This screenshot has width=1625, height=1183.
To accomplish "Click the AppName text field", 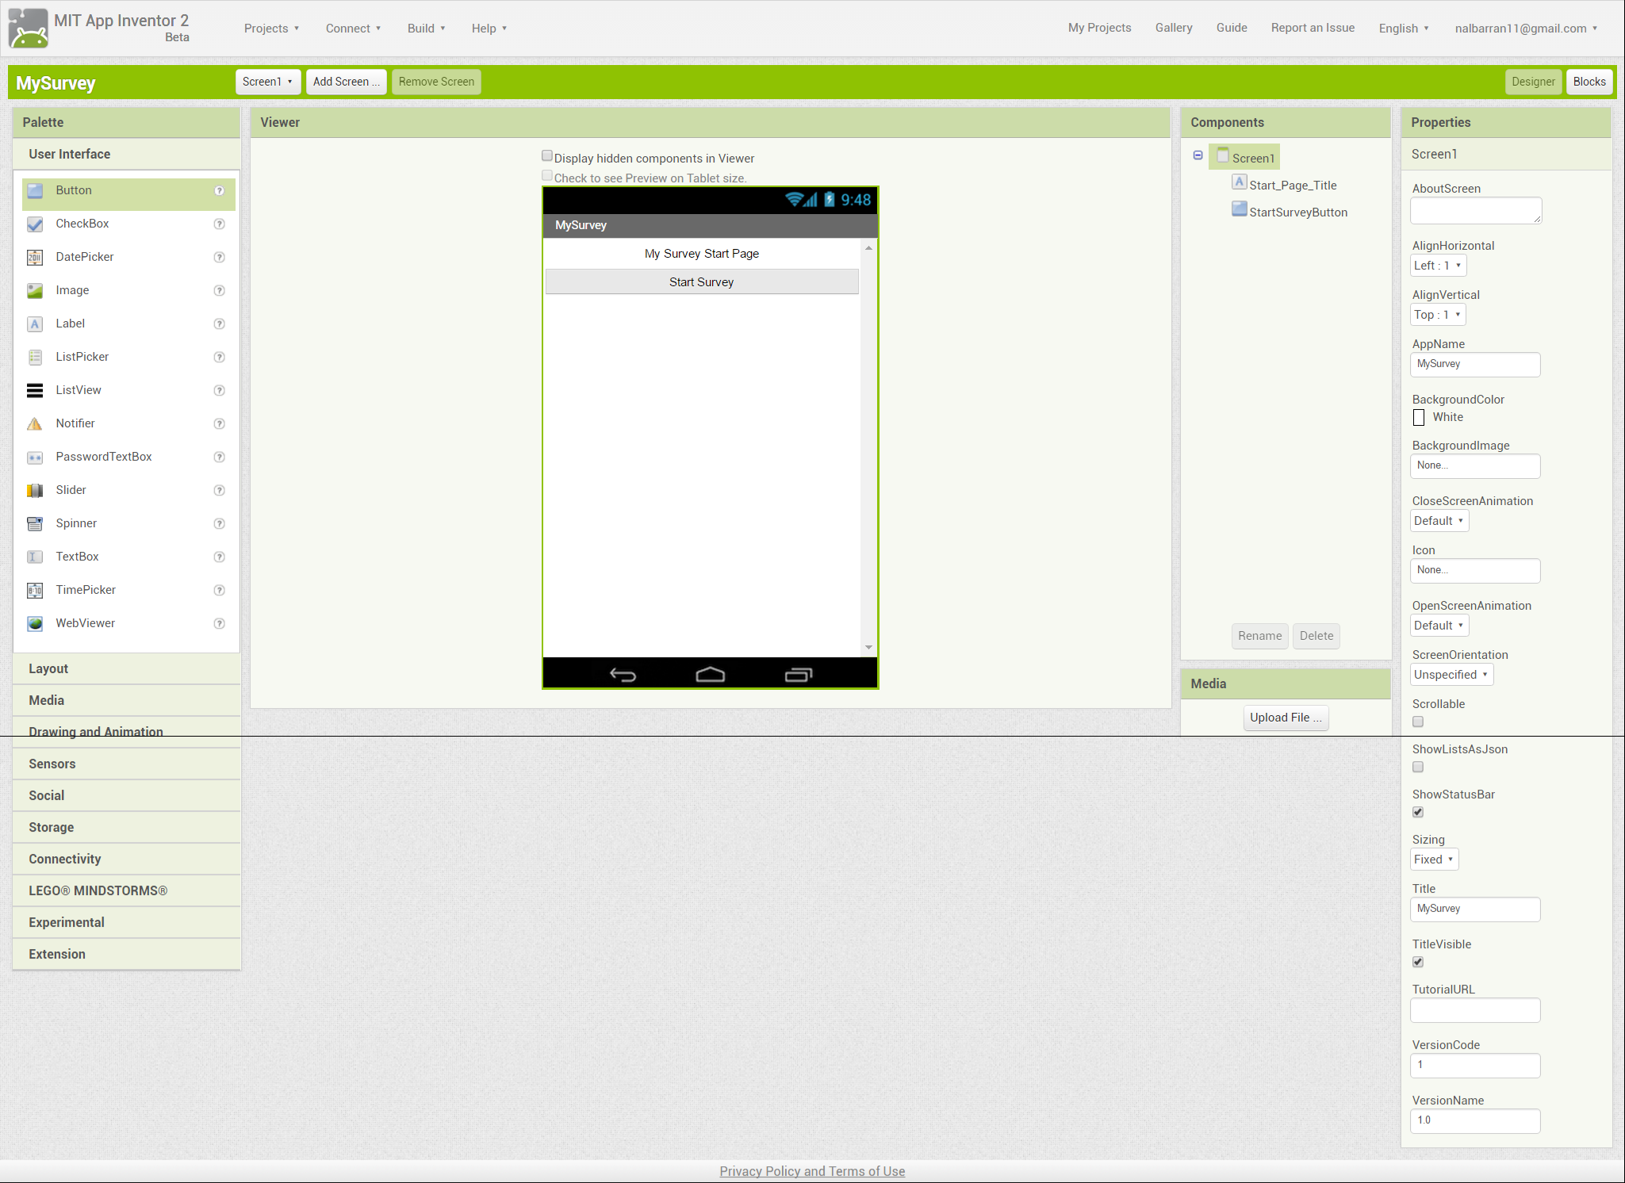I will click(1474, 365).
